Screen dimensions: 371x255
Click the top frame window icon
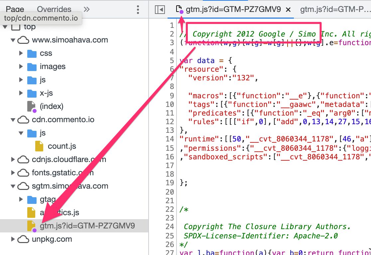[x=16, y=27]
